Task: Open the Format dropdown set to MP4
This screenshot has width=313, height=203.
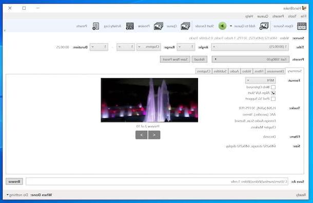Action: 261,80
